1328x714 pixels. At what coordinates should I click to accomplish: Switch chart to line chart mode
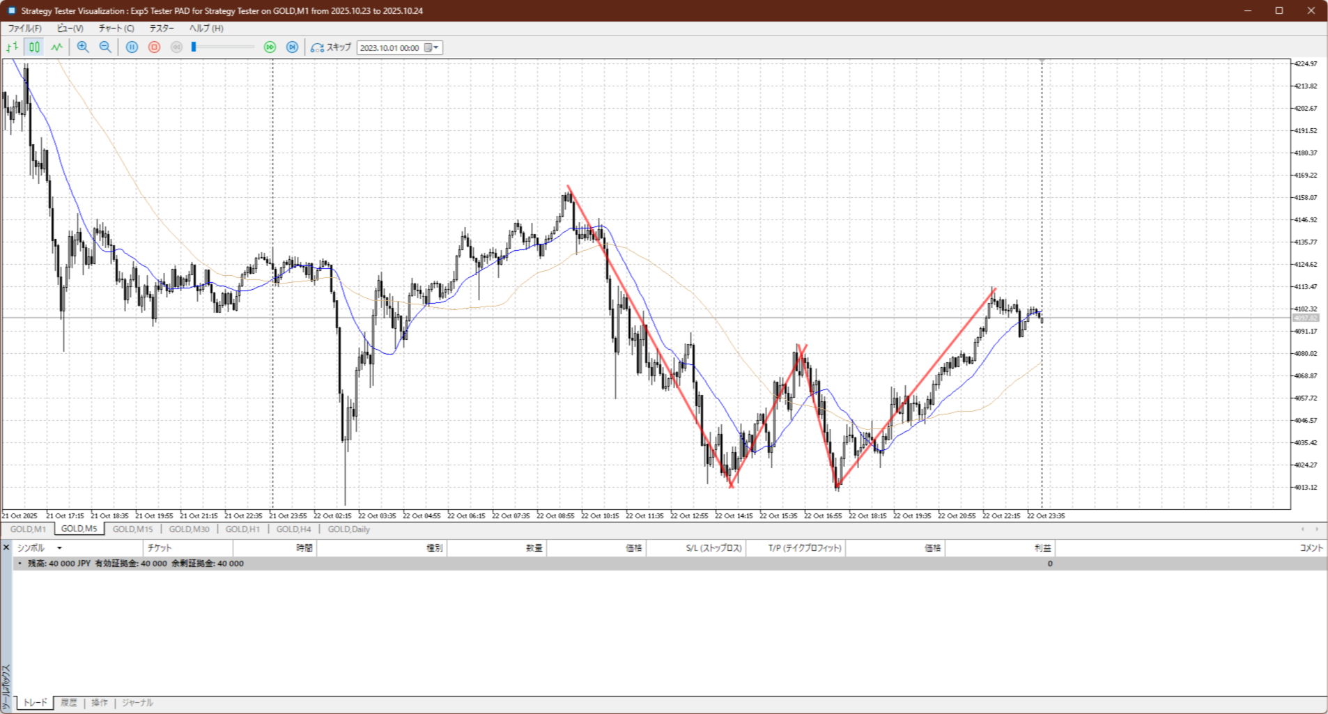coord(56,47)
